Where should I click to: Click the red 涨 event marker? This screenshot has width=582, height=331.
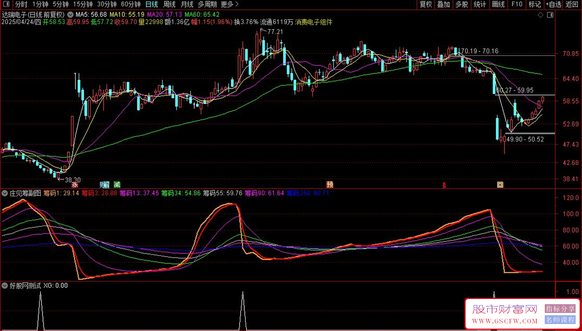[x=75, y=184]
